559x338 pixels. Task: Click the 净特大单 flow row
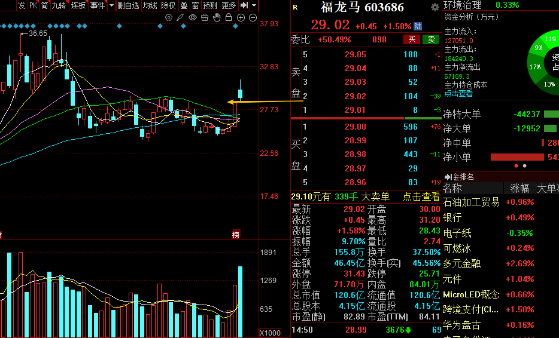coord(500,114)
